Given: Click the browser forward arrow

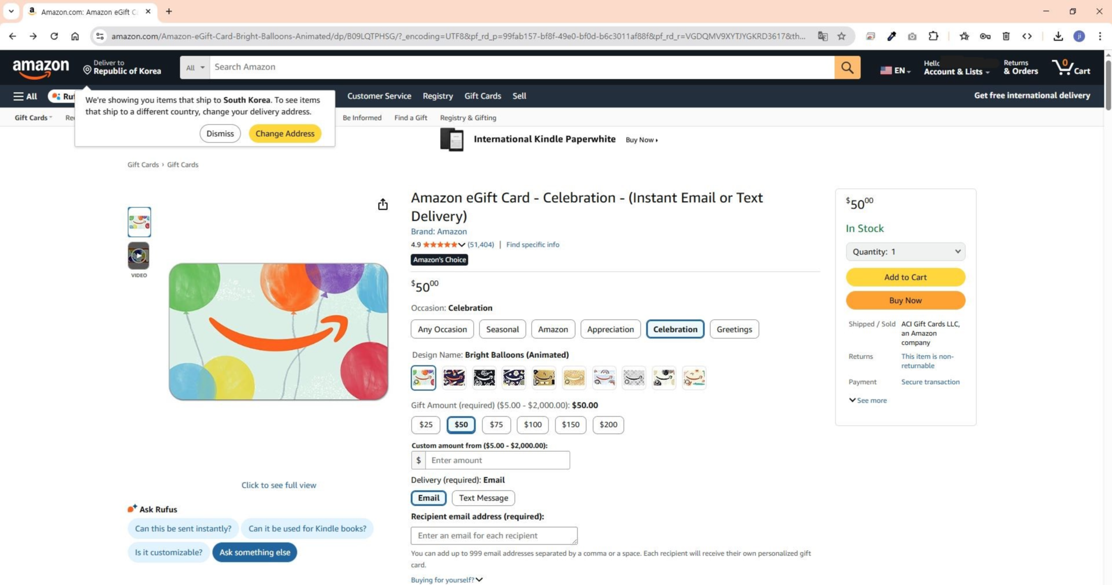Looking at the screenshot, I should coord(33,36).
